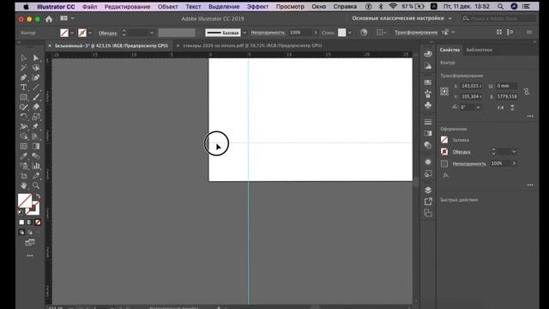This screenshot has width=549, height=309.
Task: Select the Column Graph tool
Action: point(36,166)
